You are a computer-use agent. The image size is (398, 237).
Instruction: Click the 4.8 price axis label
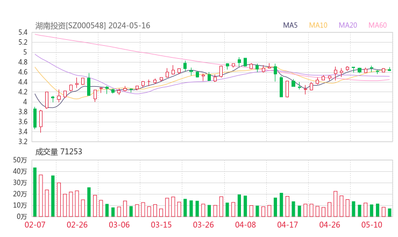pos(23,62)
